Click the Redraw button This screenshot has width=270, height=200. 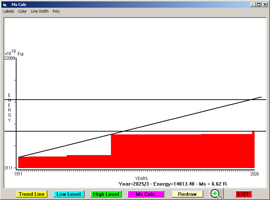pyautogui.click(x=187, y=194)
